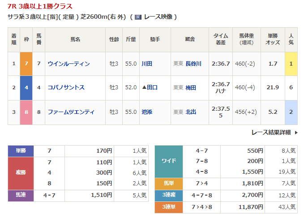This screenshot has width=304, height=217.
Task: Click jockey 川田 link
Action: tap(146, 64)
